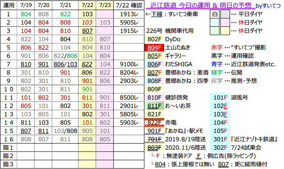284x169 pixels.
Task: Select the 5905レ confirmation cell
Action: [x=129, y=22]
